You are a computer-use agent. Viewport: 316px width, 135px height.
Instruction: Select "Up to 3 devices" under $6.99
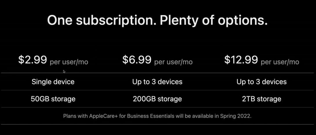coord(157,82)
